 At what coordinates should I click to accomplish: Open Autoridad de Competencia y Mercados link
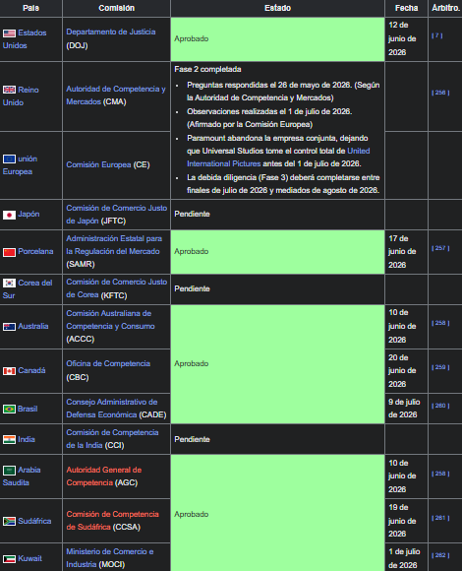(116, 95)
